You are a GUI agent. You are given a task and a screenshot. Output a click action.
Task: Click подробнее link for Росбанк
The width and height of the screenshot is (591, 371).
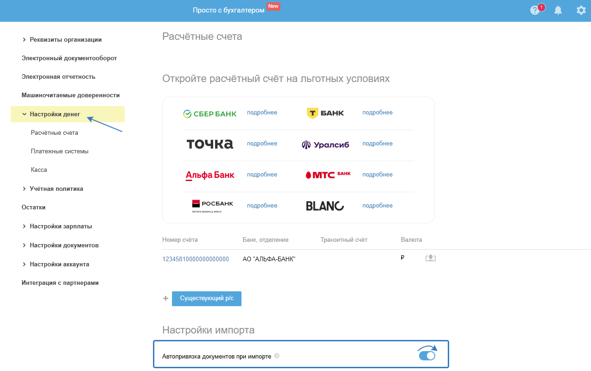(262, 206)
